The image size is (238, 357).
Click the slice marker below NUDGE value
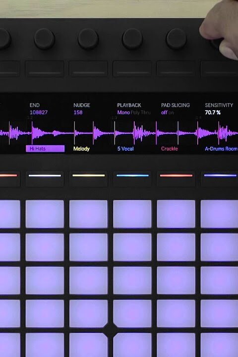pyautogui.click(x=74, y=133)
